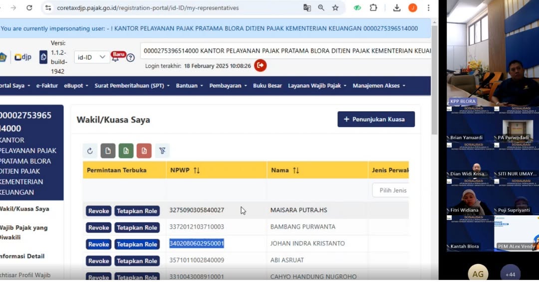This screenshot has height=282, width=539.
Task: Sort table by Nama column arrows
Action: [x=295, y=170]
